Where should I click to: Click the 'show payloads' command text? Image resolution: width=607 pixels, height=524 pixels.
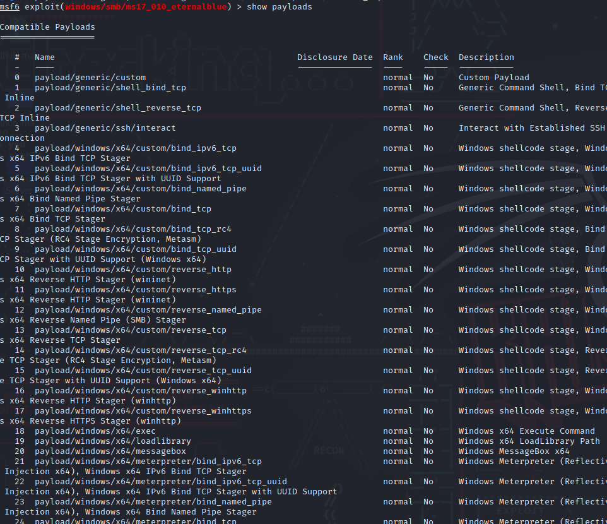point(279,6)
